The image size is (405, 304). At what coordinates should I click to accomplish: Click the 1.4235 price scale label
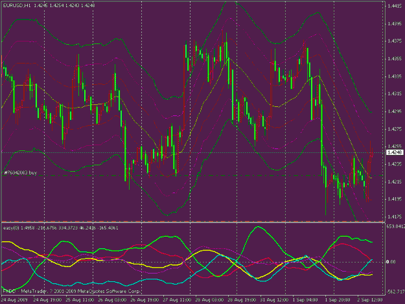pyautogui.click(x=395, y=164)
